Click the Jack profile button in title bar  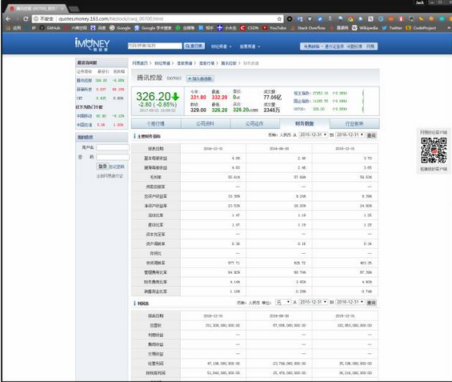420,2
